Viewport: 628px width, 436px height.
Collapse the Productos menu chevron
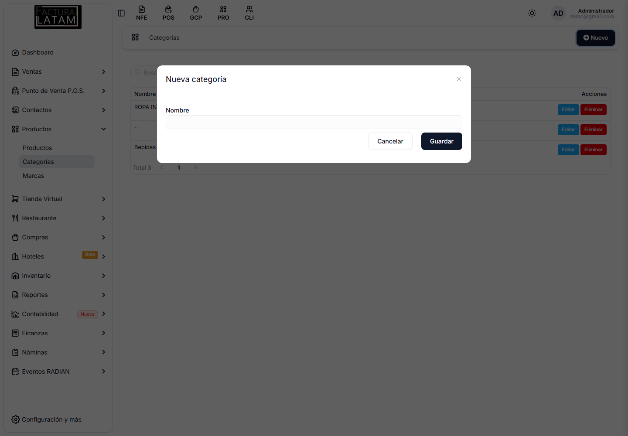coord(103,129)
